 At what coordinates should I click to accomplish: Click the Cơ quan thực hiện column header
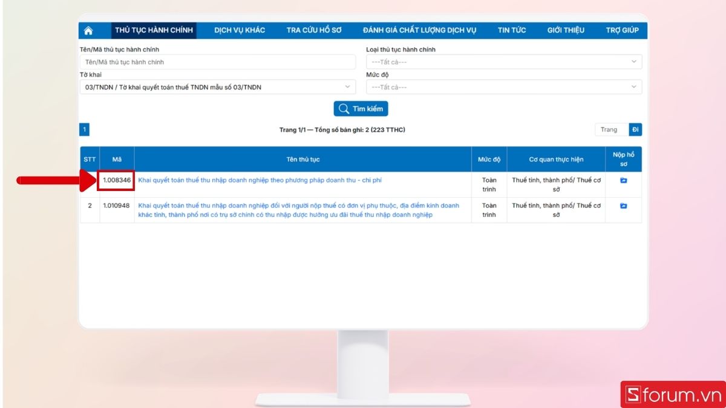click(x=556, y=159)
